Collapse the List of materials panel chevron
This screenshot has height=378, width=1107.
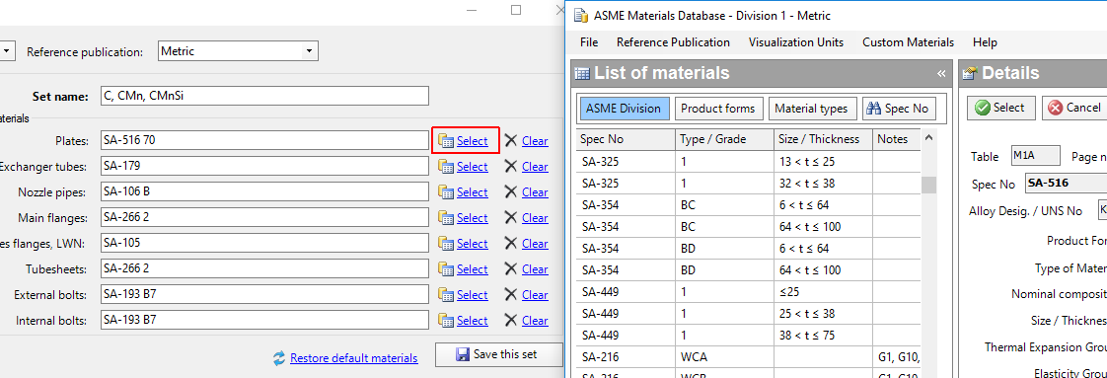941,73
